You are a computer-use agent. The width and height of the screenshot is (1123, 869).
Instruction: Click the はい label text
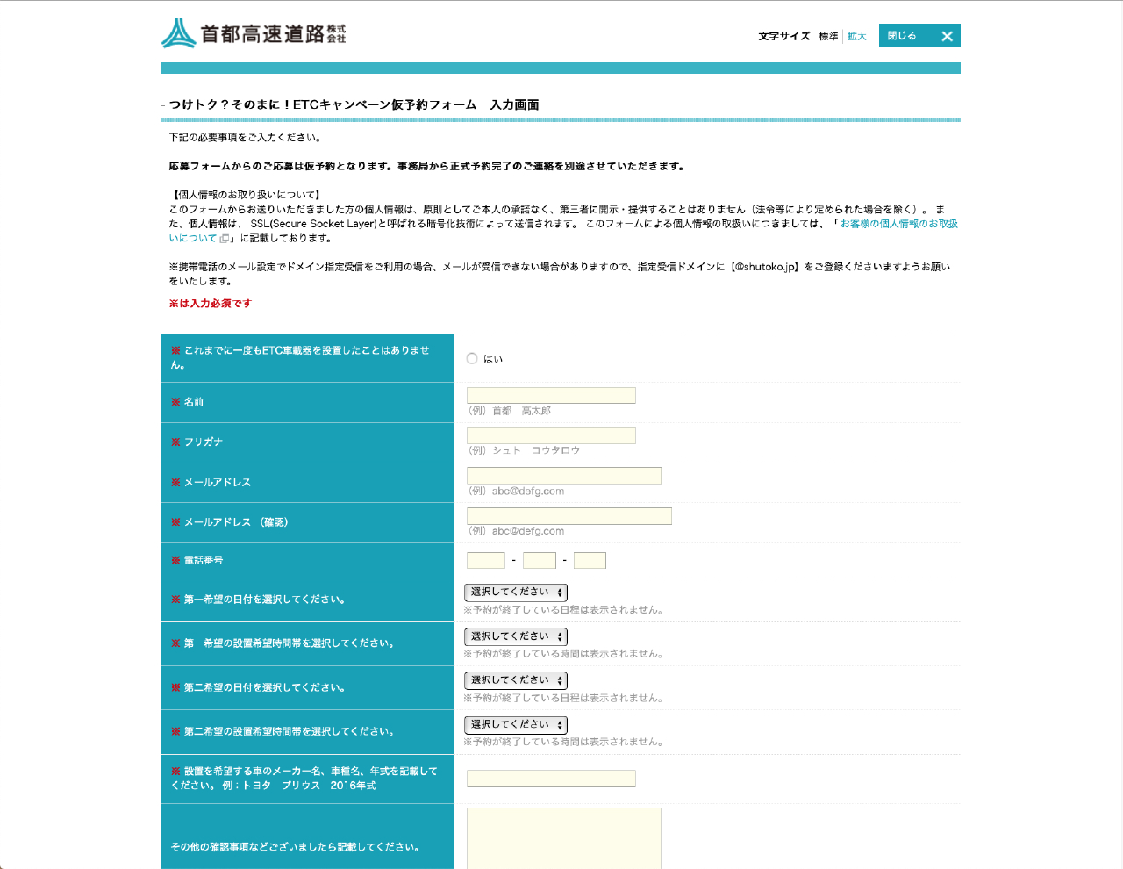pyautogui.click(x=493, y=359)
